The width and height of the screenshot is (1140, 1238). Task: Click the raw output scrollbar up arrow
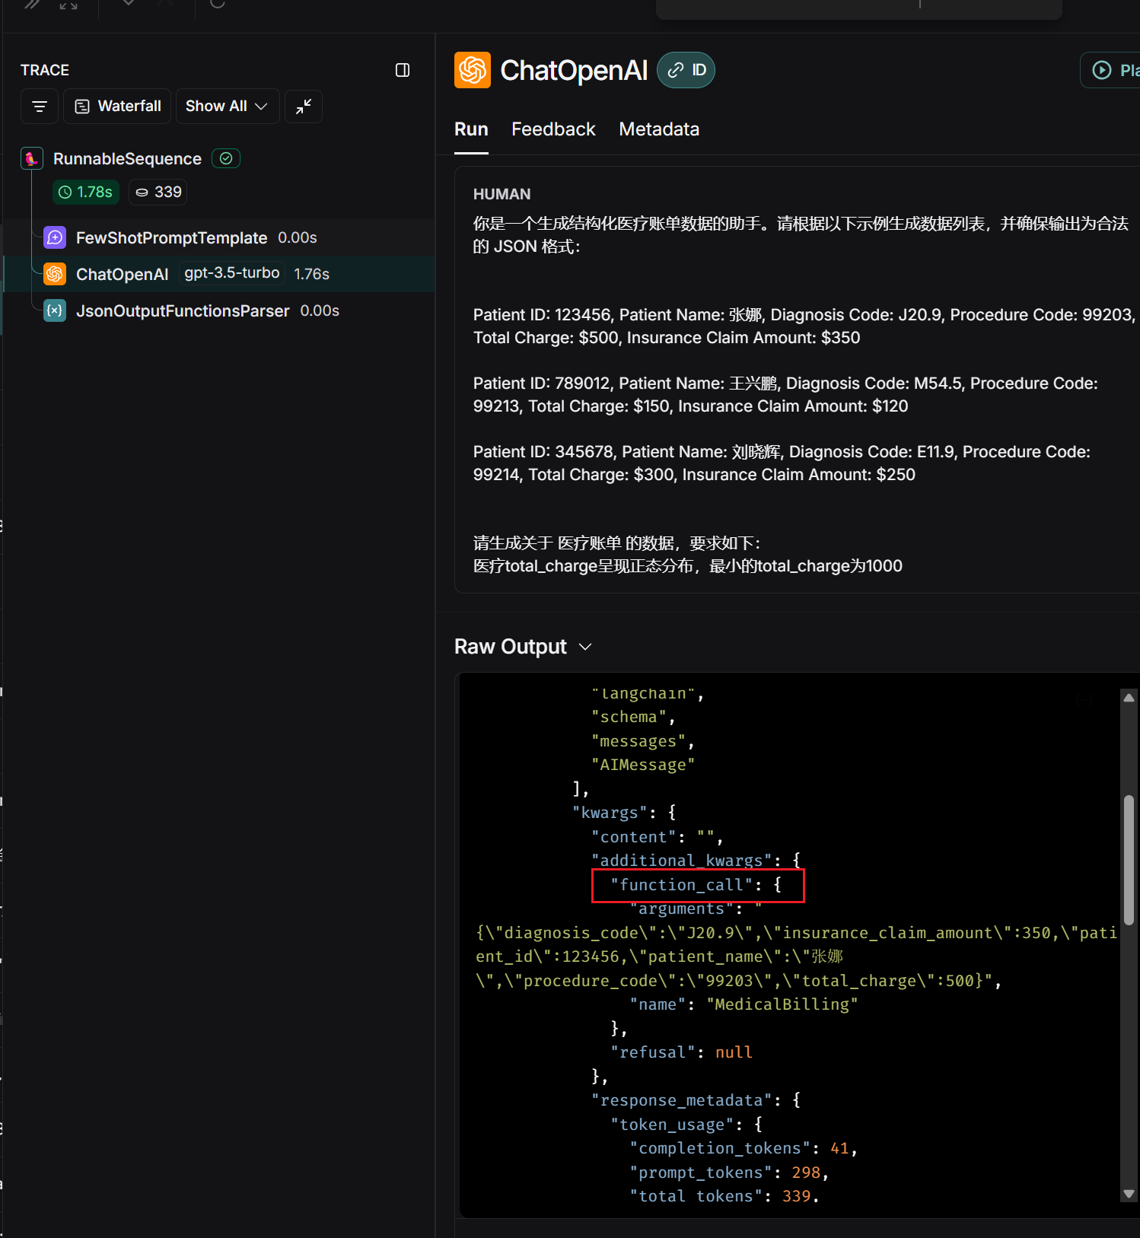1129,697
